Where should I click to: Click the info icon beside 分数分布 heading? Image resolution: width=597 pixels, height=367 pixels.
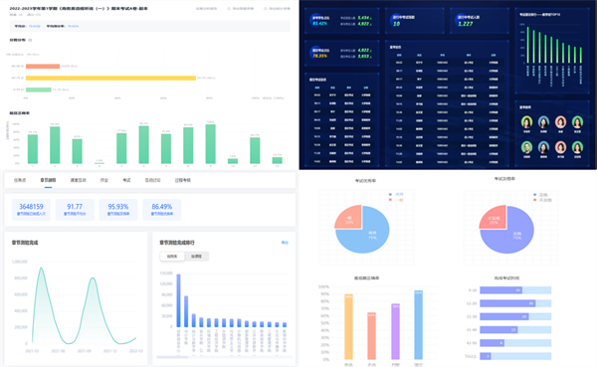[30, 40]
